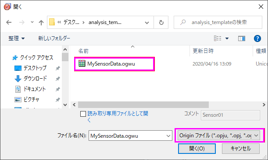This screenshot has width=268, height=160.
Task: Click the search magnifier icon
Action: [183, 22]
